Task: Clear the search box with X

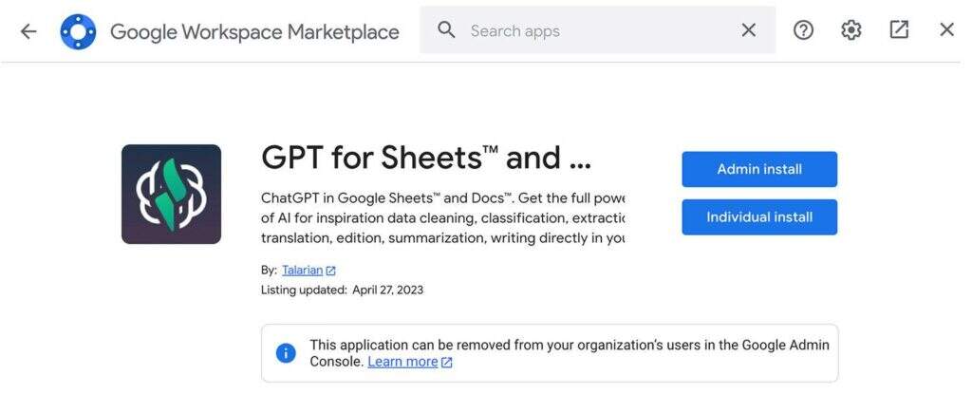Action: [x=749, y=30]
